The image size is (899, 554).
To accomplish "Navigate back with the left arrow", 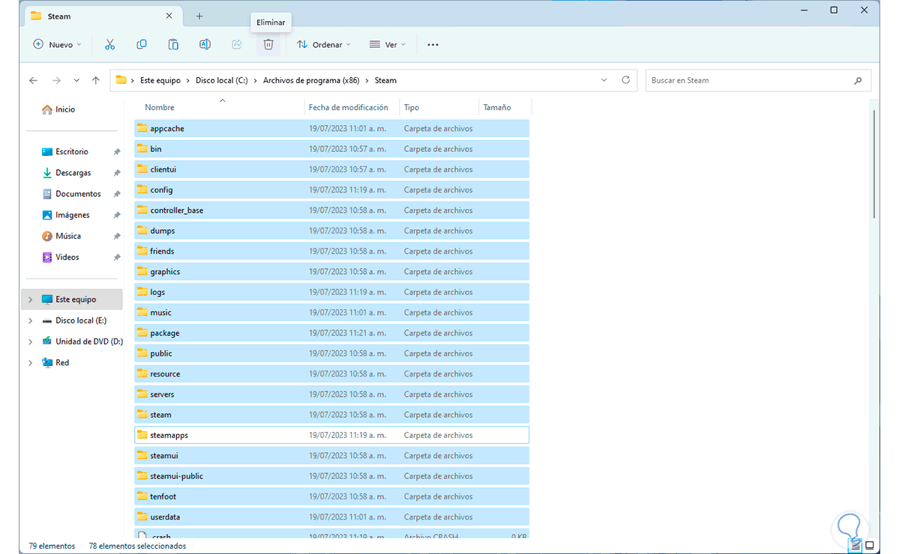I will click(33, 80).
